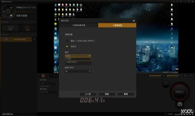Collapse the H.264 format dropdown arrow
Screen dimensions: 195x116
[90, 56]
